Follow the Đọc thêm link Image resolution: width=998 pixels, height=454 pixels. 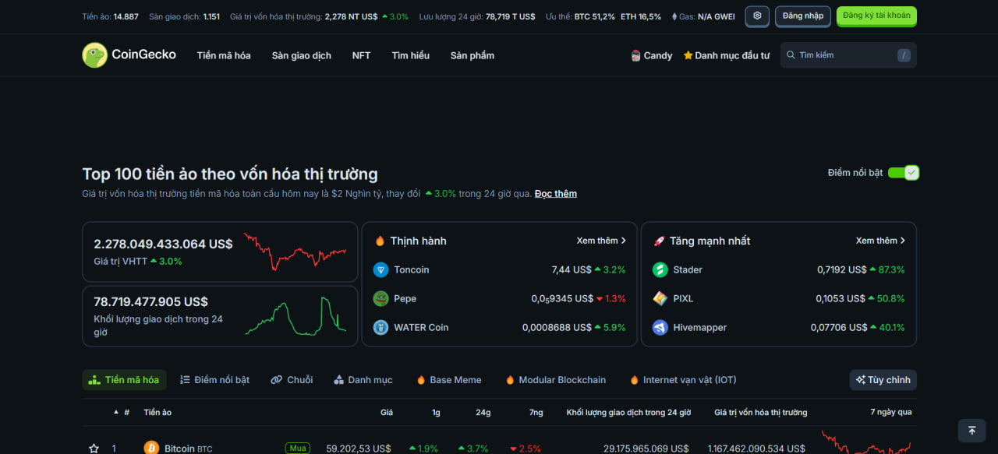(556, 194)
